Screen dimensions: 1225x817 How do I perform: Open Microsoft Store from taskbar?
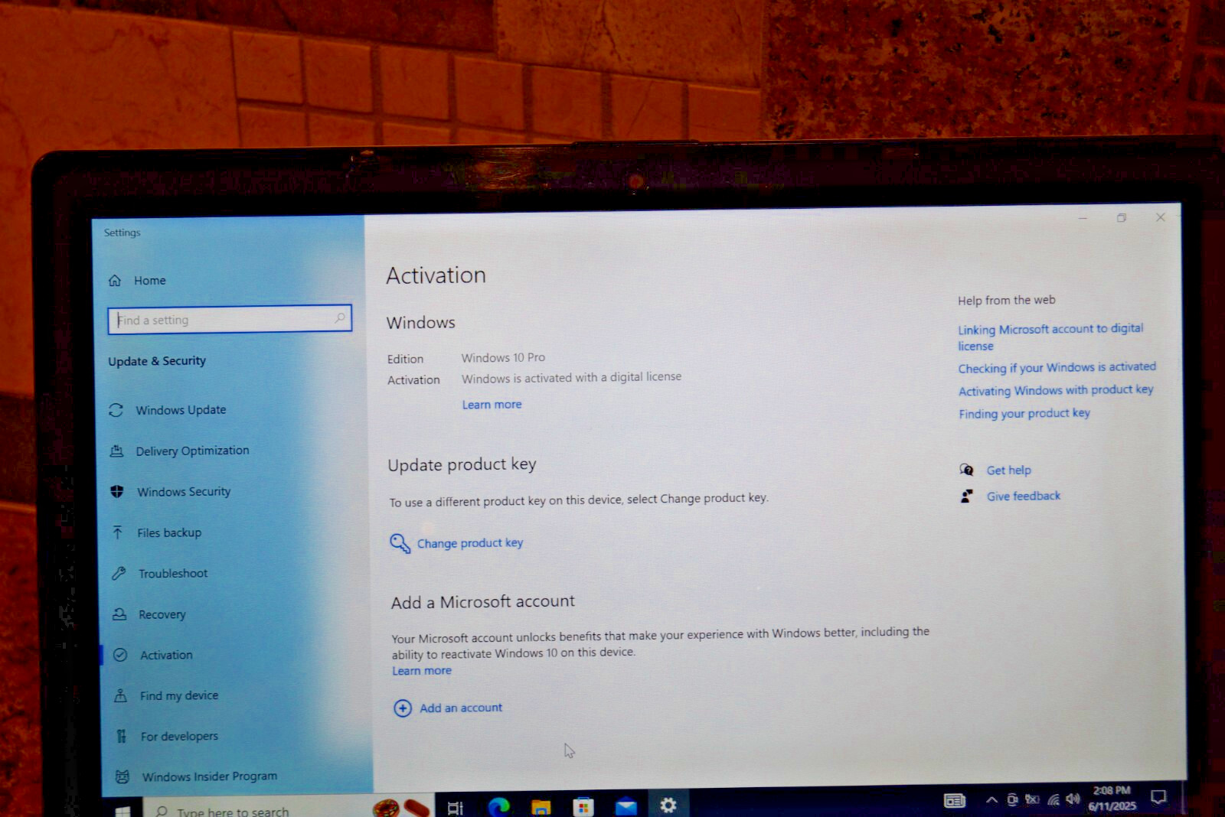(583, 806)
